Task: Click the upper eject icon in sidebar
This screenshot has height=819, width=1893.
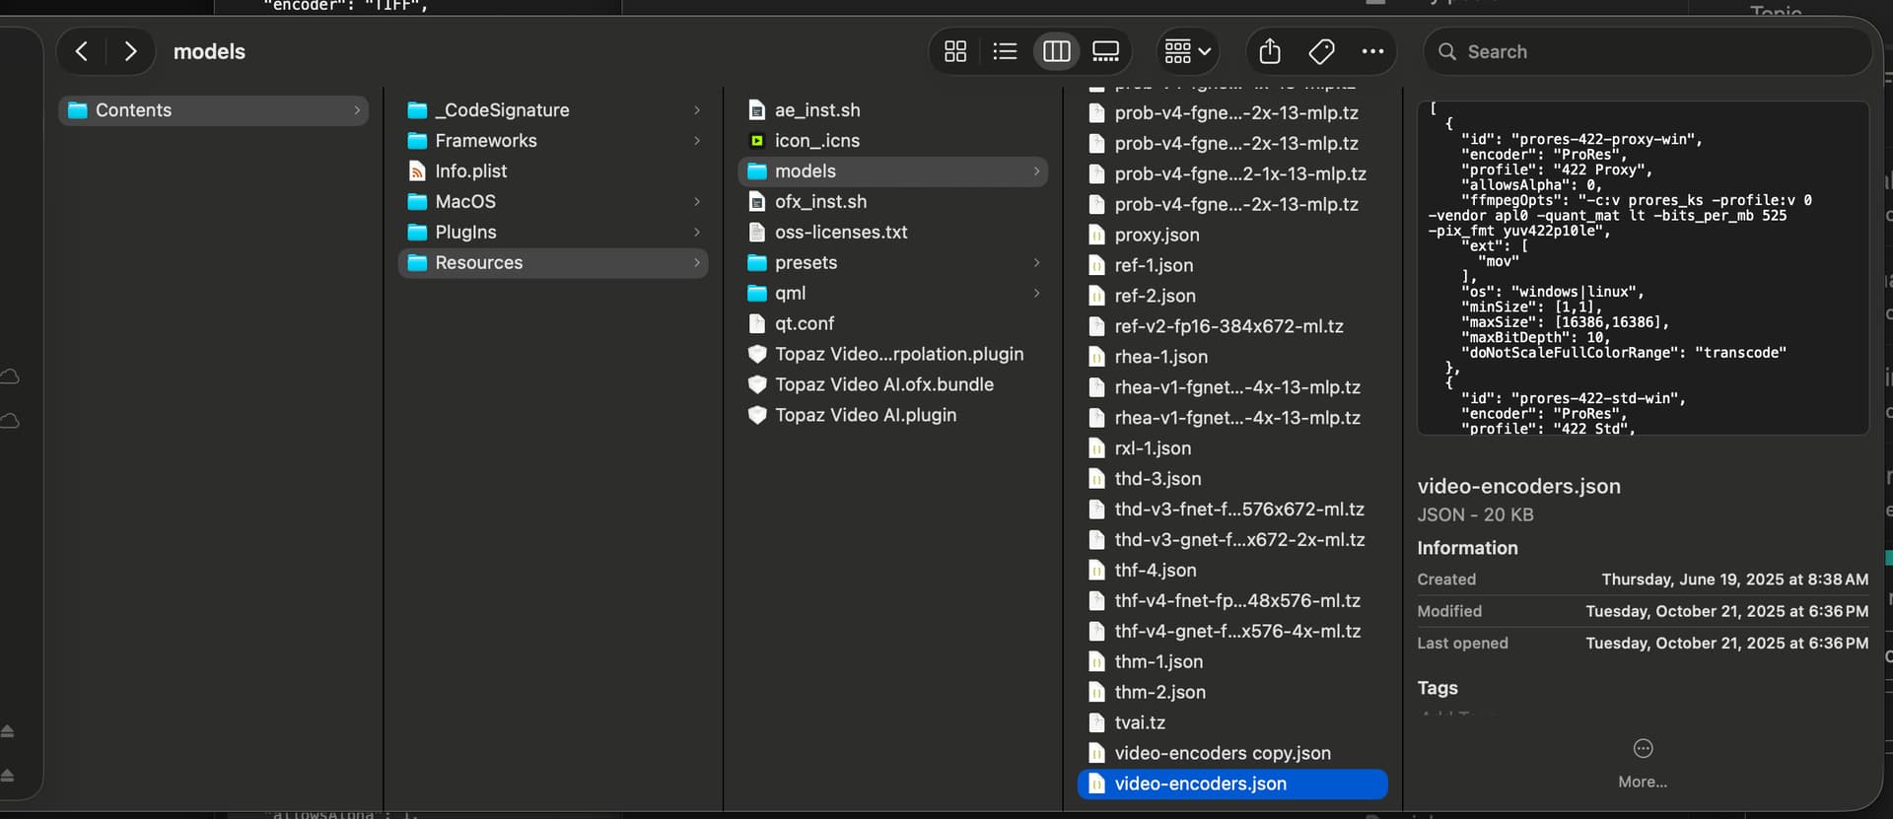Action: click(x=7, y=731)
